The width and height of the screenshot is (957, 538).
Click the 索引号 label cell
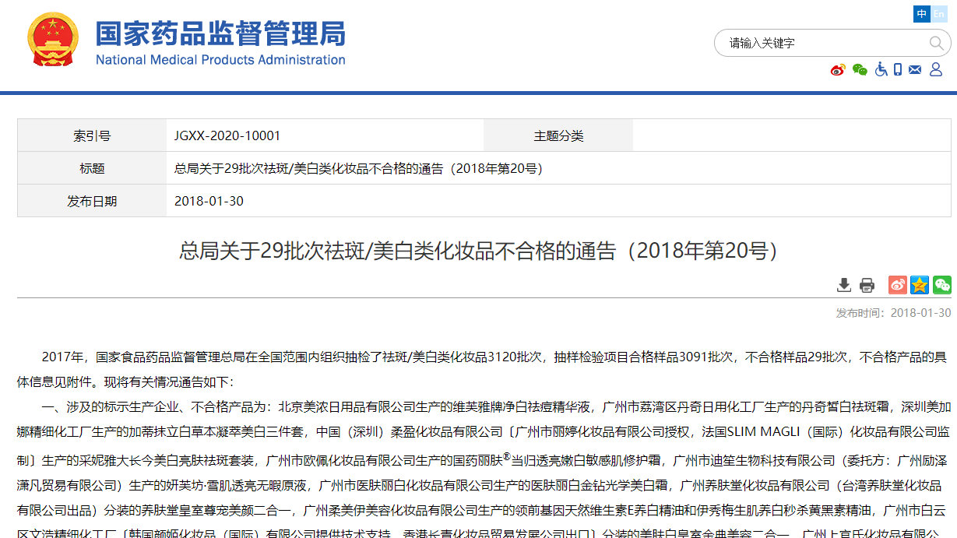click(92, 135)
